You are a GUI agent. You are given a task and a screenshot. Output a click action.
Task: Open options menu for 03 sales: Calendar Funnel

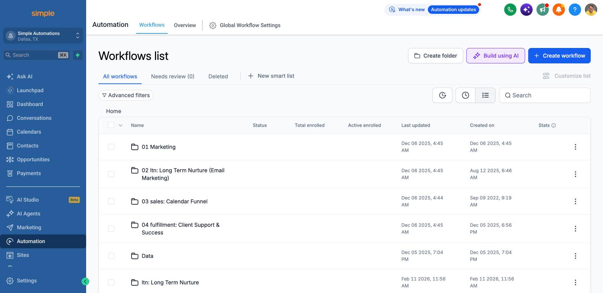coord(575,201)
